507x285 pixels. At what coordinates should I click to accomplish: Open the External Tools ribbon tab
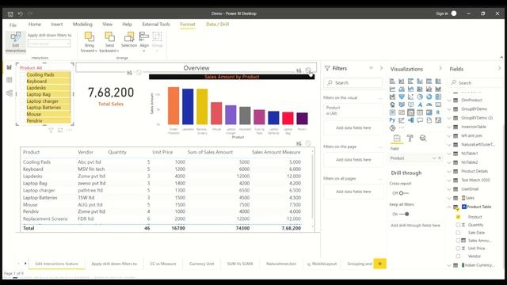coord(156,25)
